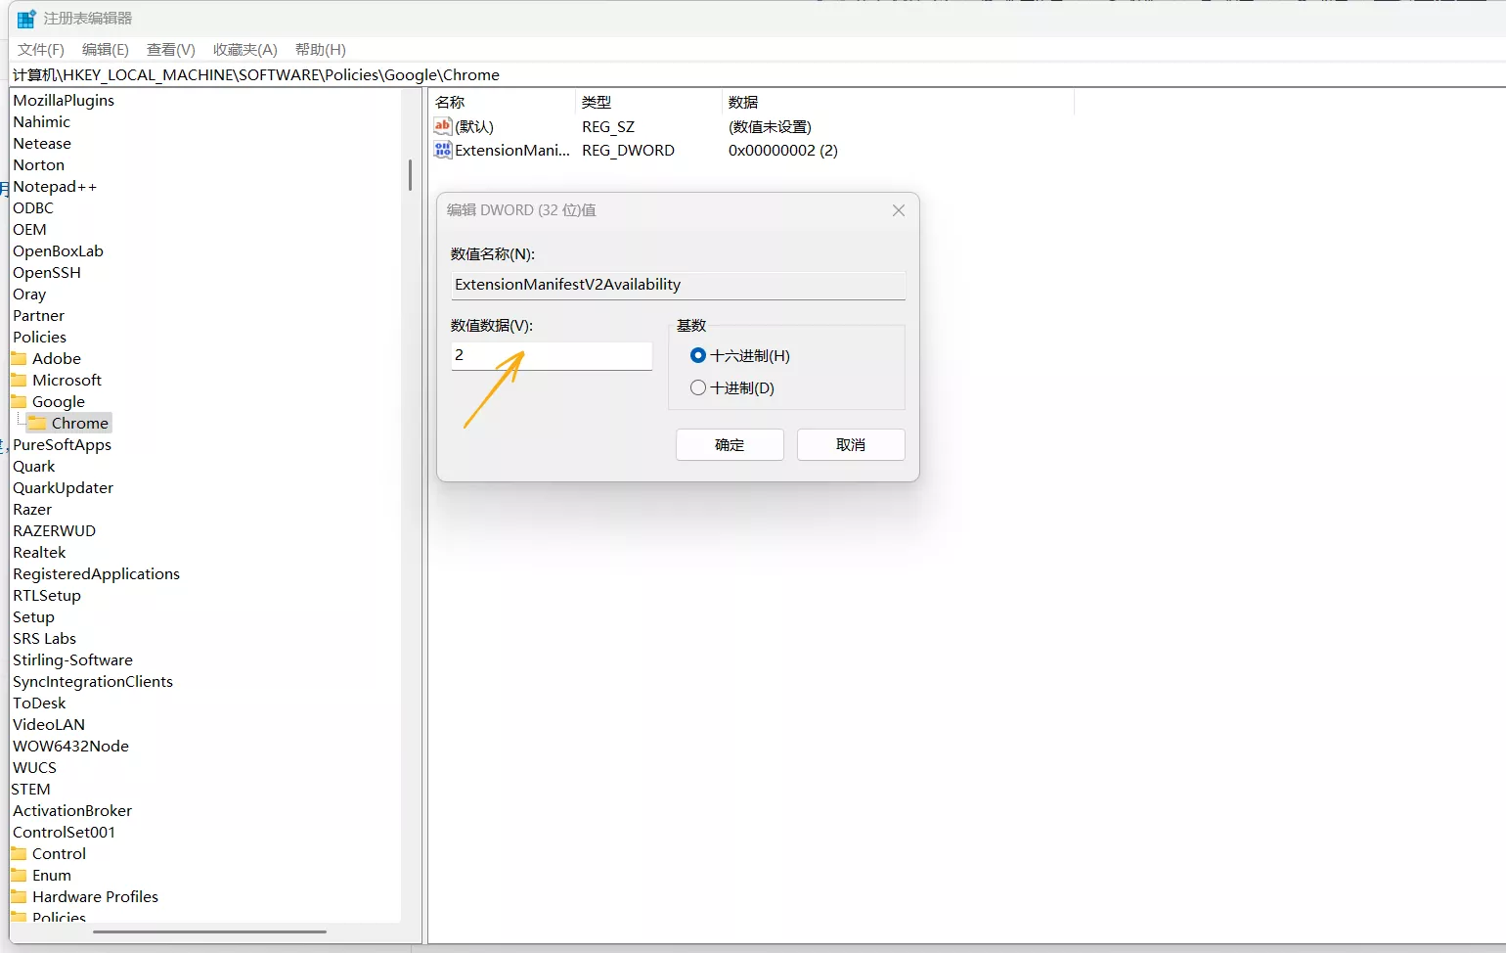Close the DWORD edit dialog
This screenshot has height=953, width=1506.
pos(898,210)
